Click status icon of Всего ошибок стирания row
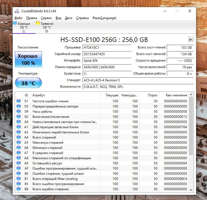207x200 pixels. click(x=19, y=189)
